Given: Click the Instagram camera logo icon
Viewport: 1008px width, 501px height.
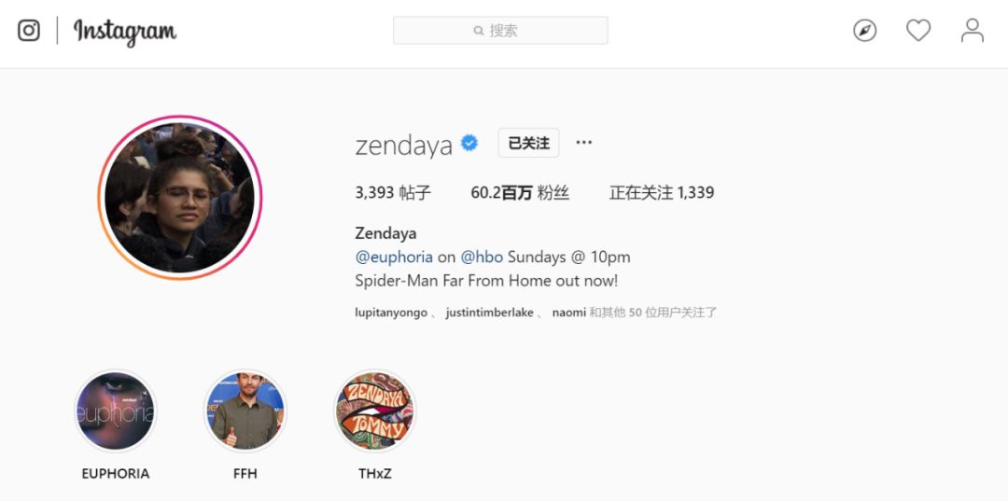Looking at the screenshot, I should (x=28, y=30).
